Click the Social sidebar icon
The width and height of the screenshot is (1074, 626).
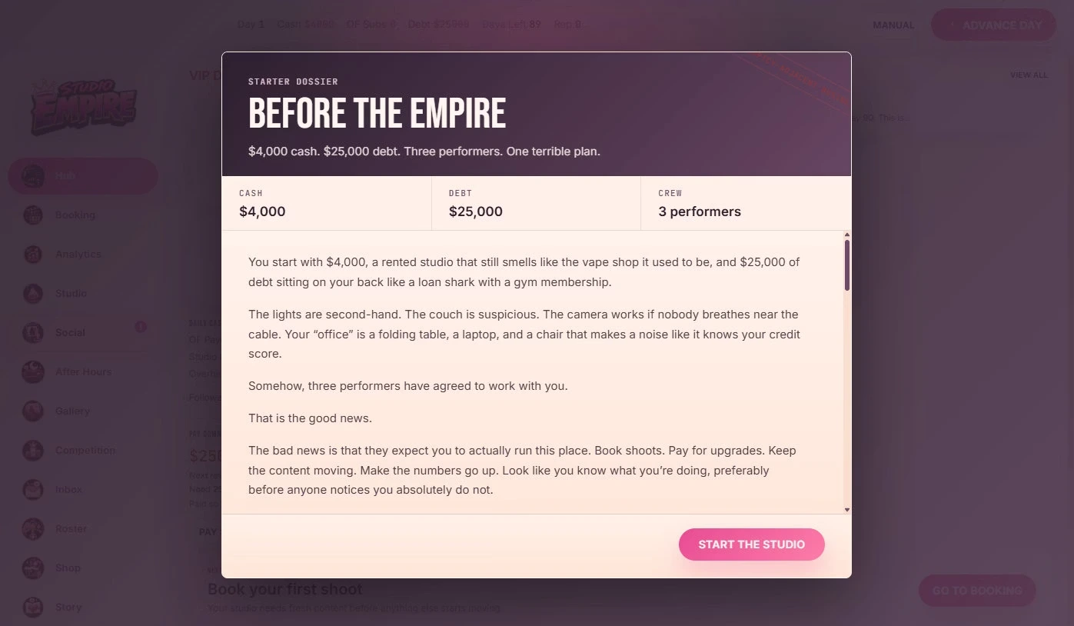(x=33, y=333)
